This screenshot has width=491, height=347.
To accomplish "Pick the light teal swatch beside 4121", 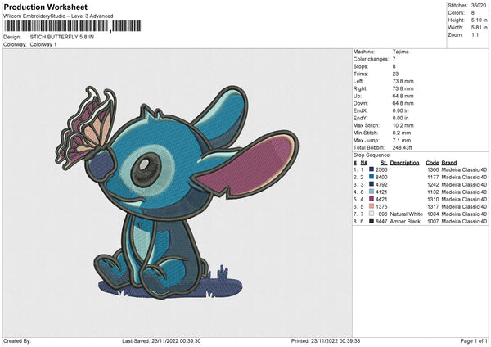I will (x=372, y=192).
